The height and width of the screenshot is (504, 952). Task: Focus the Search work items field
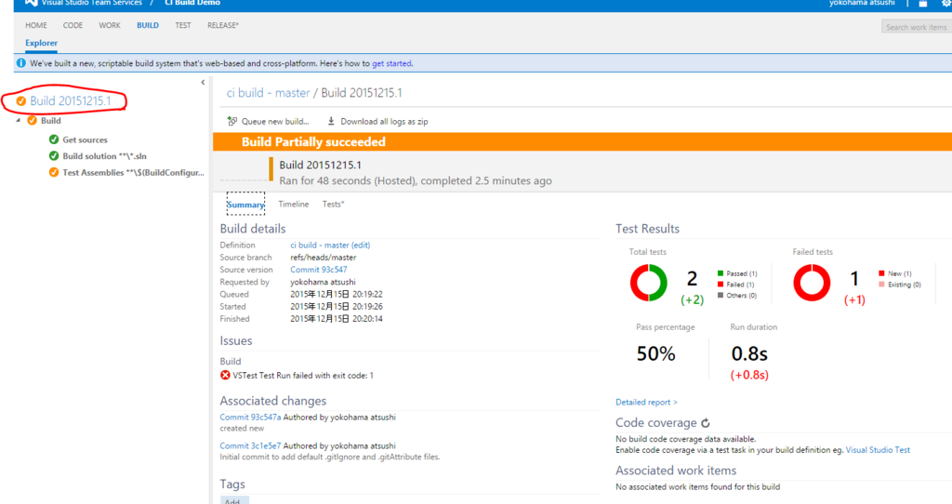(917, 27)
